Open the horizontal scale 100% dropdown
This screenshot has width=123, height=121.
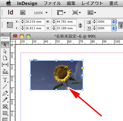(114, 22)
